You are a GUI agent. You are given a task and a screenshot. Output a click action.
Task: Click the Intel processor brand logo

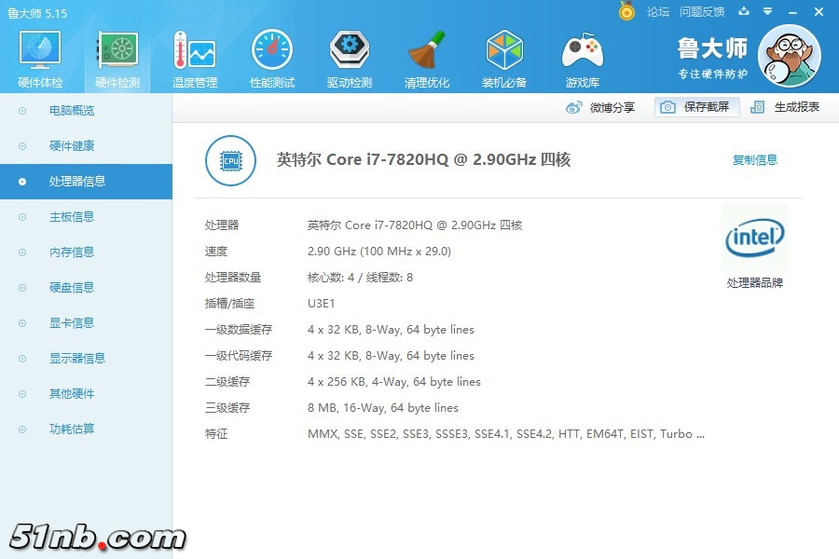coord(754,239)
